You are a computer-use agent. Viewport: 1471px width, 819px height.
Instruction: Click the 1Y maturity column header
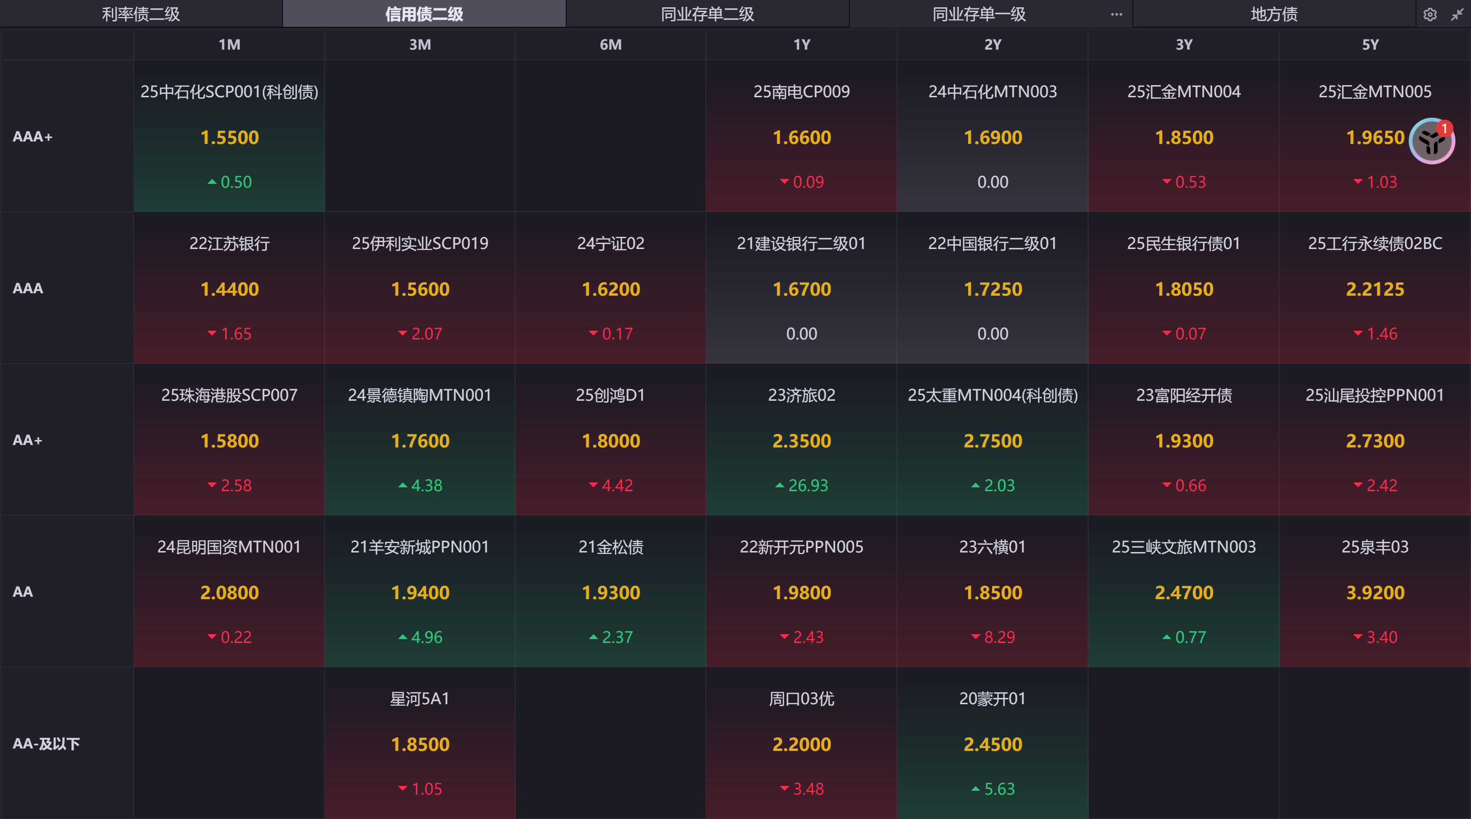801,45
